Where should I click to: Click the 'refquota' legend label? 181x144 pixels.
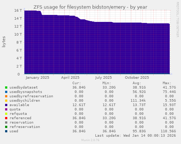click(x=18, y=114)
